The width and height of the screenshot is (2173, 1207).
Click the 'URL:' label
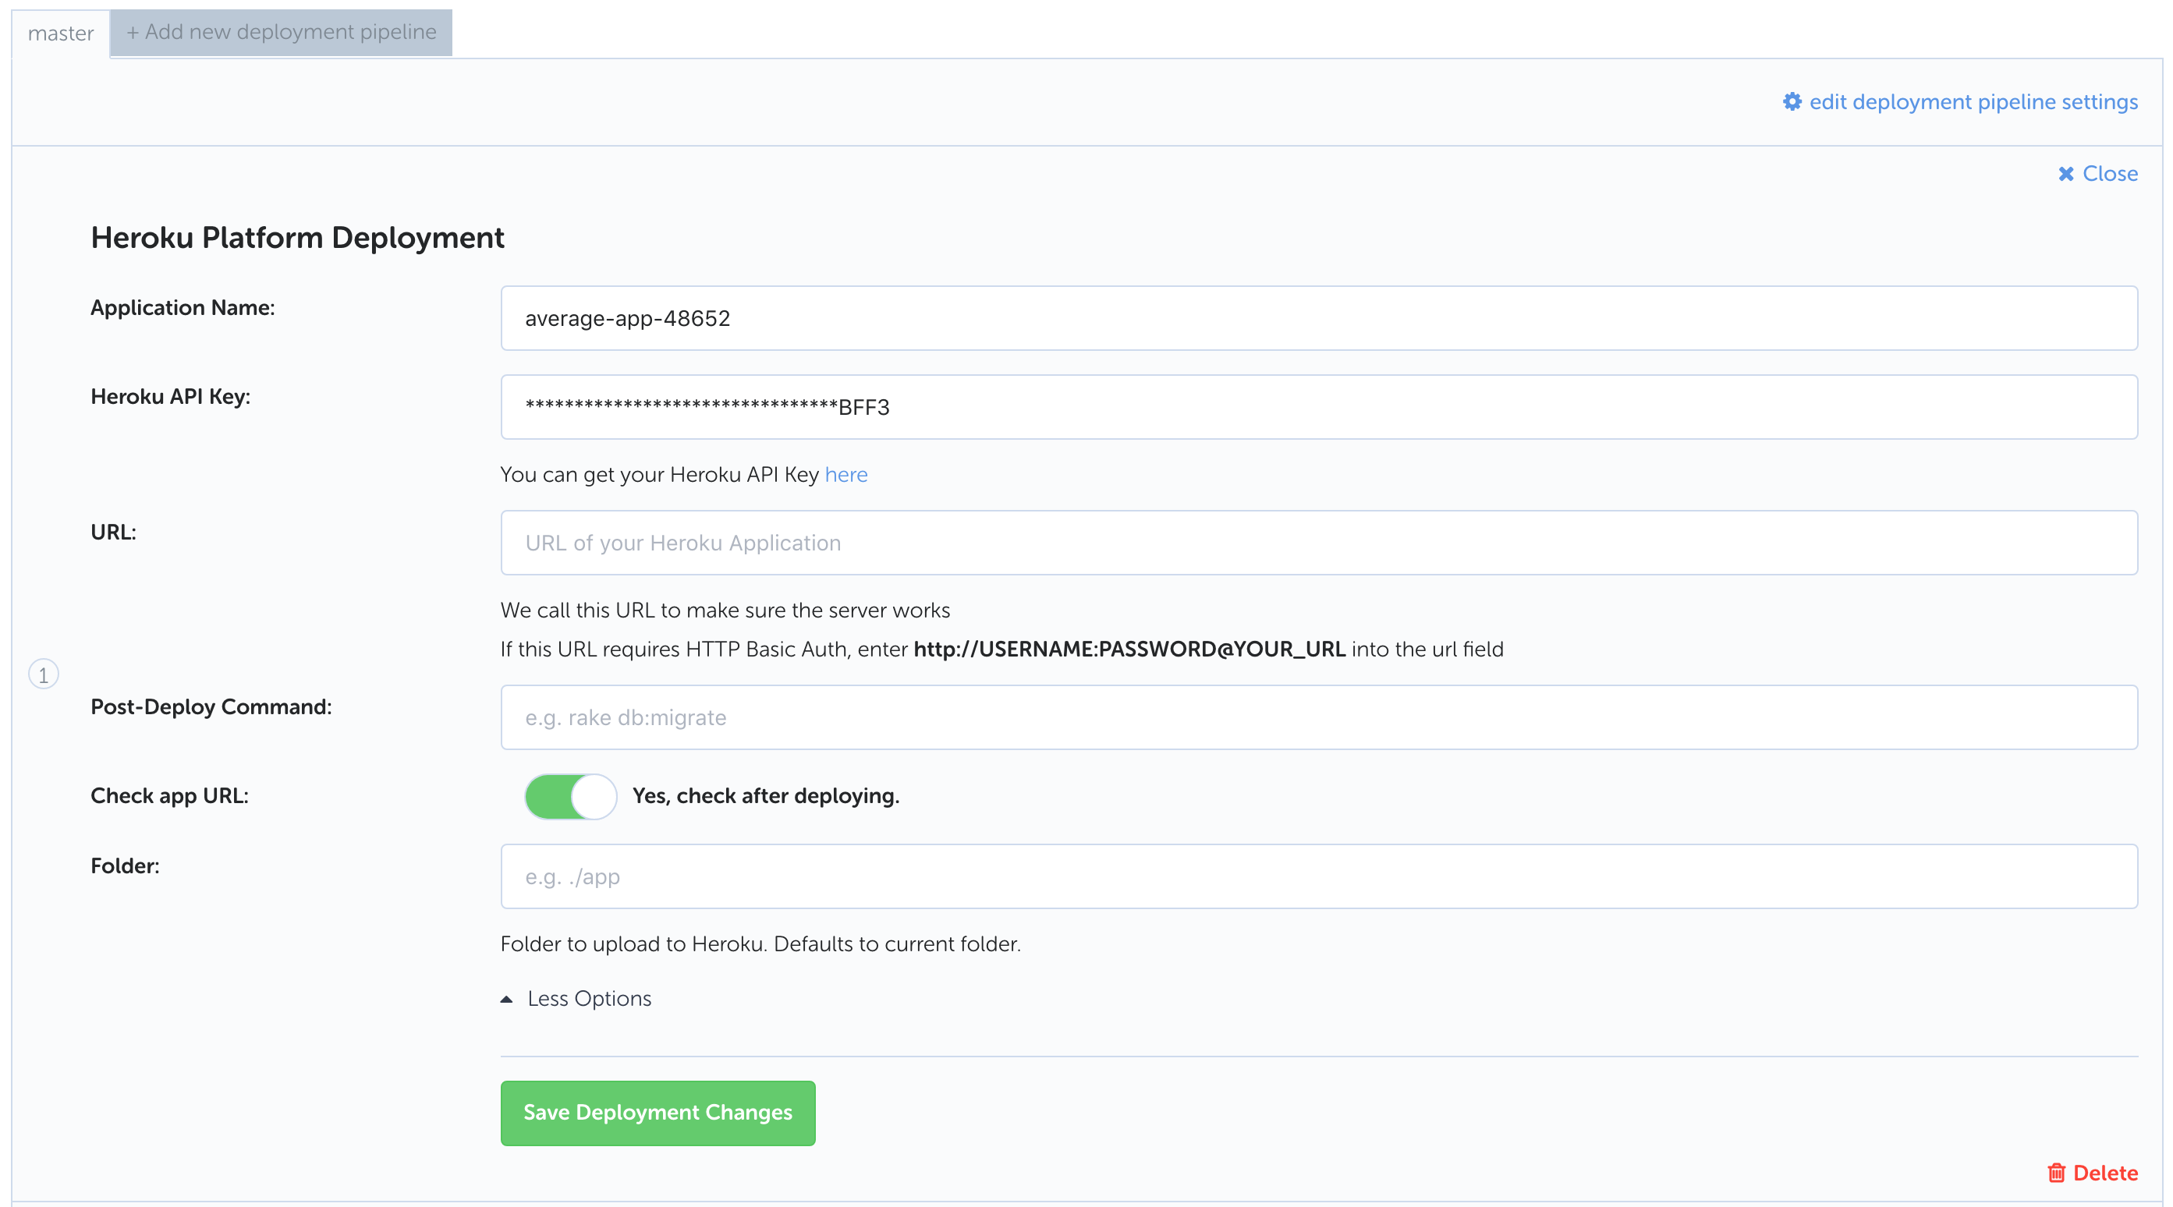tap(113, 533)
